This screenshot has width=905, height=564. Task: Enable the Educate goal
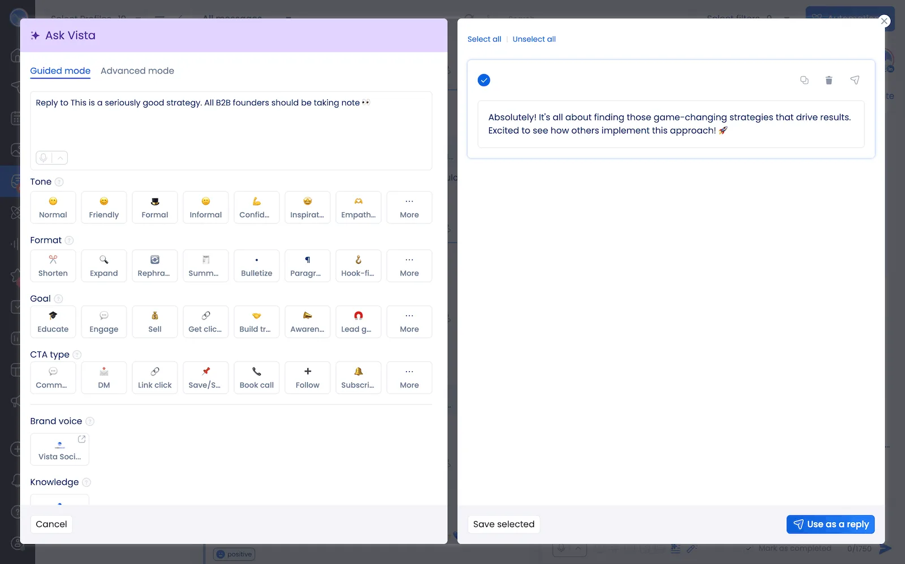point(53,321)
